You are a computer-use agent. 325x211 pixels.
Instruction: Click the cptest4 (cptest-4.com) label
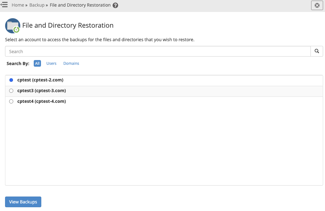click(x=42, y=101)
